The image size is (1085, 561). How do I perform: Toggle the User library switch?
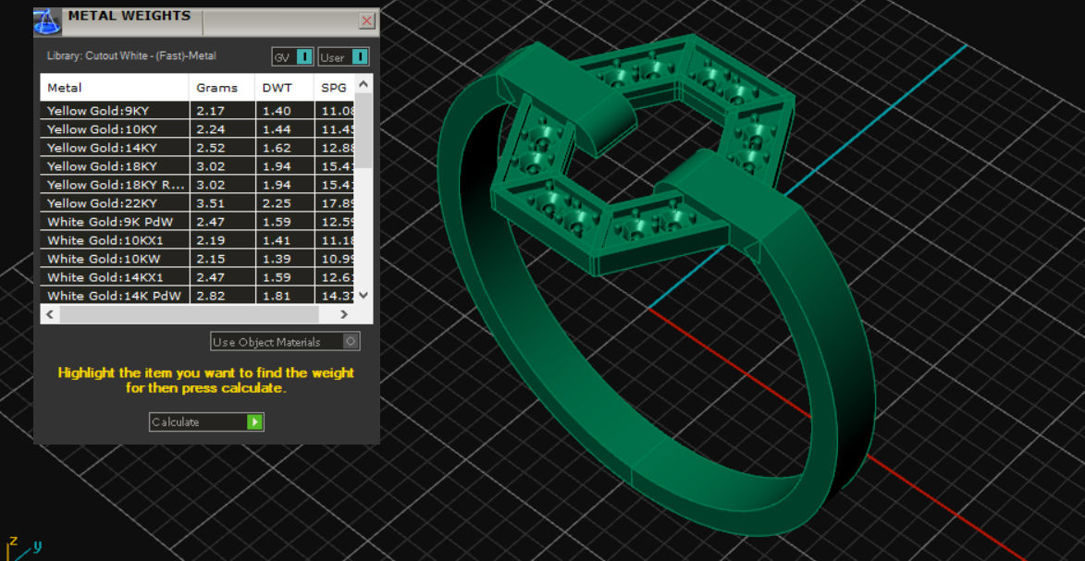pyautogui.click(x=360, y=57)
